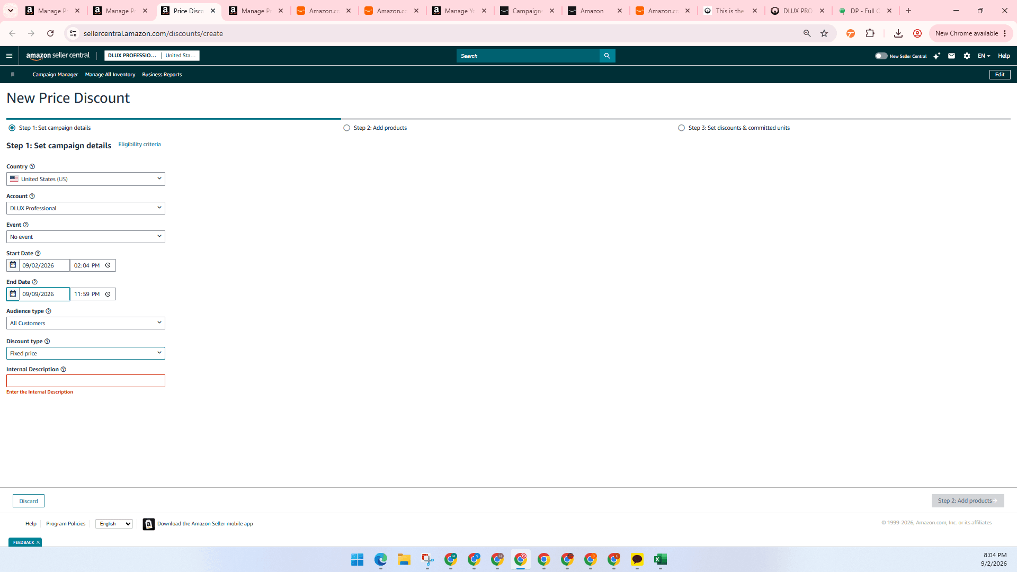Open Manage All Inventory menu item
Image resolution: width=1017 pixels, height=572 pixels.
pos(110,75)
